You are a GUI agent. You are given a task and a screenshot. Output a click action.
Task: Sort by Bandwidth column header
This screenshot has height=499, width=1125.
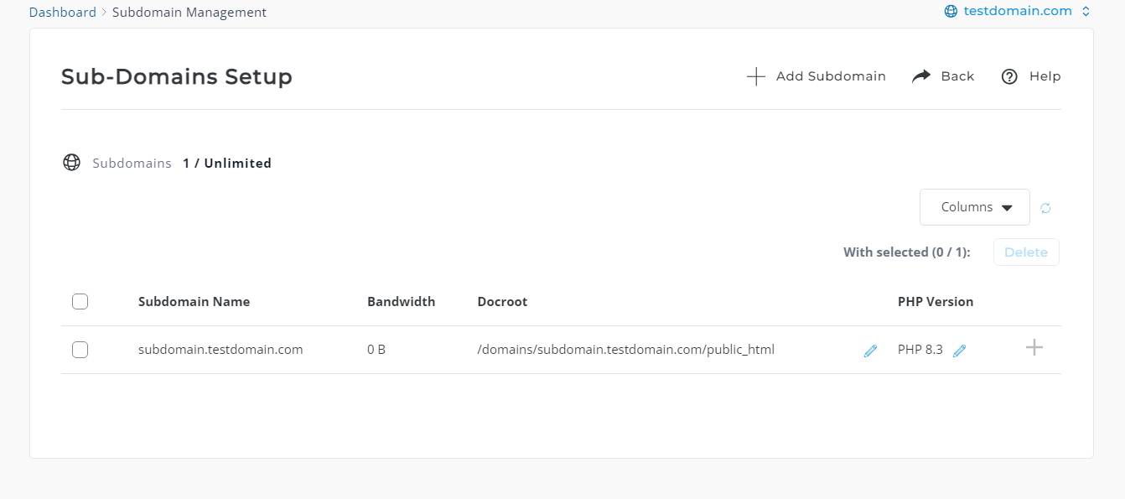[401, 302]
